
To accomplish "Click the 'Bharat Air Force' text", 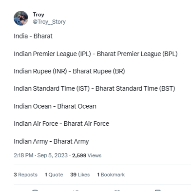I will click(86, 124).
